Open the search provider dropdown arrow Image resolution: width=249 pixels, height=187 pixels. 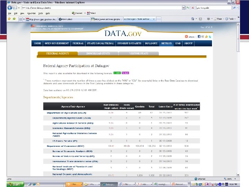pos(238,8)
